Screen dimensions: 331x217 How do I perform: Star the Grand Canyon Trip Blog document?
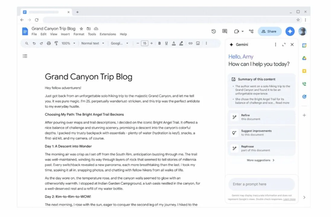pyautogui.click(x=81, y=29)
